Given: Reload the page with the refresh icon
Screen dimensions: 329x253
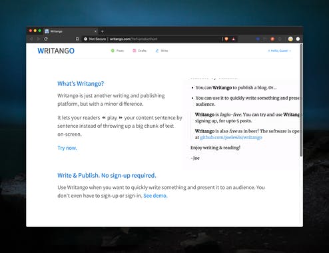Looking at the screenshot, I should click(x=46, y=39).
